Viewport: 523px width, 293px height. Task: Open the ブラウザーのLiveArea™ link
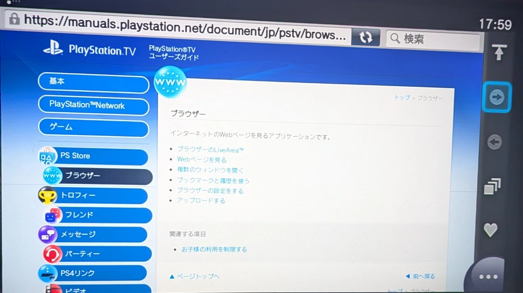[x=211, y=150]
